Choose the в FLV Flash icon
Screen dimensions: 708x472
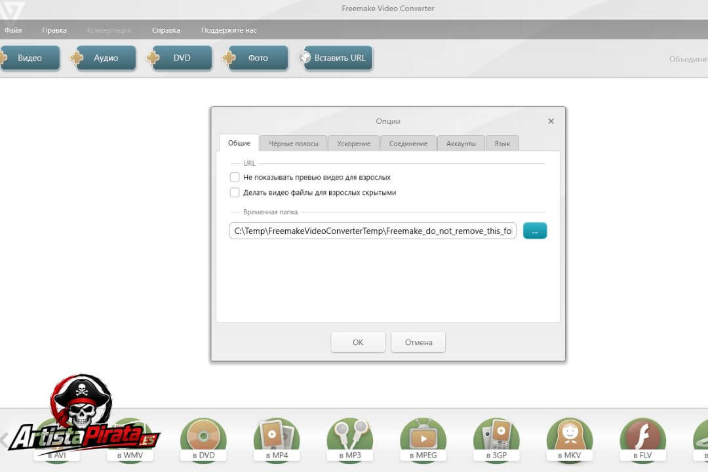[x=642, y=439]
